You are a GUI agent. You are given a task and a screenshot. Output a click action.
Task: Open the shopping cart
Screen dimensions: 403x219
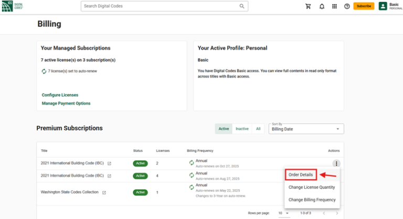[x=308, y=6]
